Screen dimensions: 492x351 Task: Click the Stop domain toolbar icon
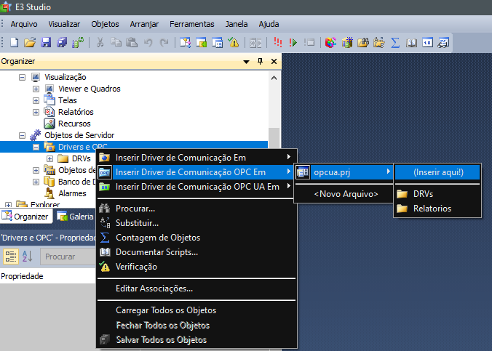point(309,42)
